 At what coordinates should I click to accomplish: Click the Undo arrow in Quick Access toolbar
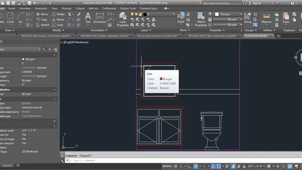(35, 3)
